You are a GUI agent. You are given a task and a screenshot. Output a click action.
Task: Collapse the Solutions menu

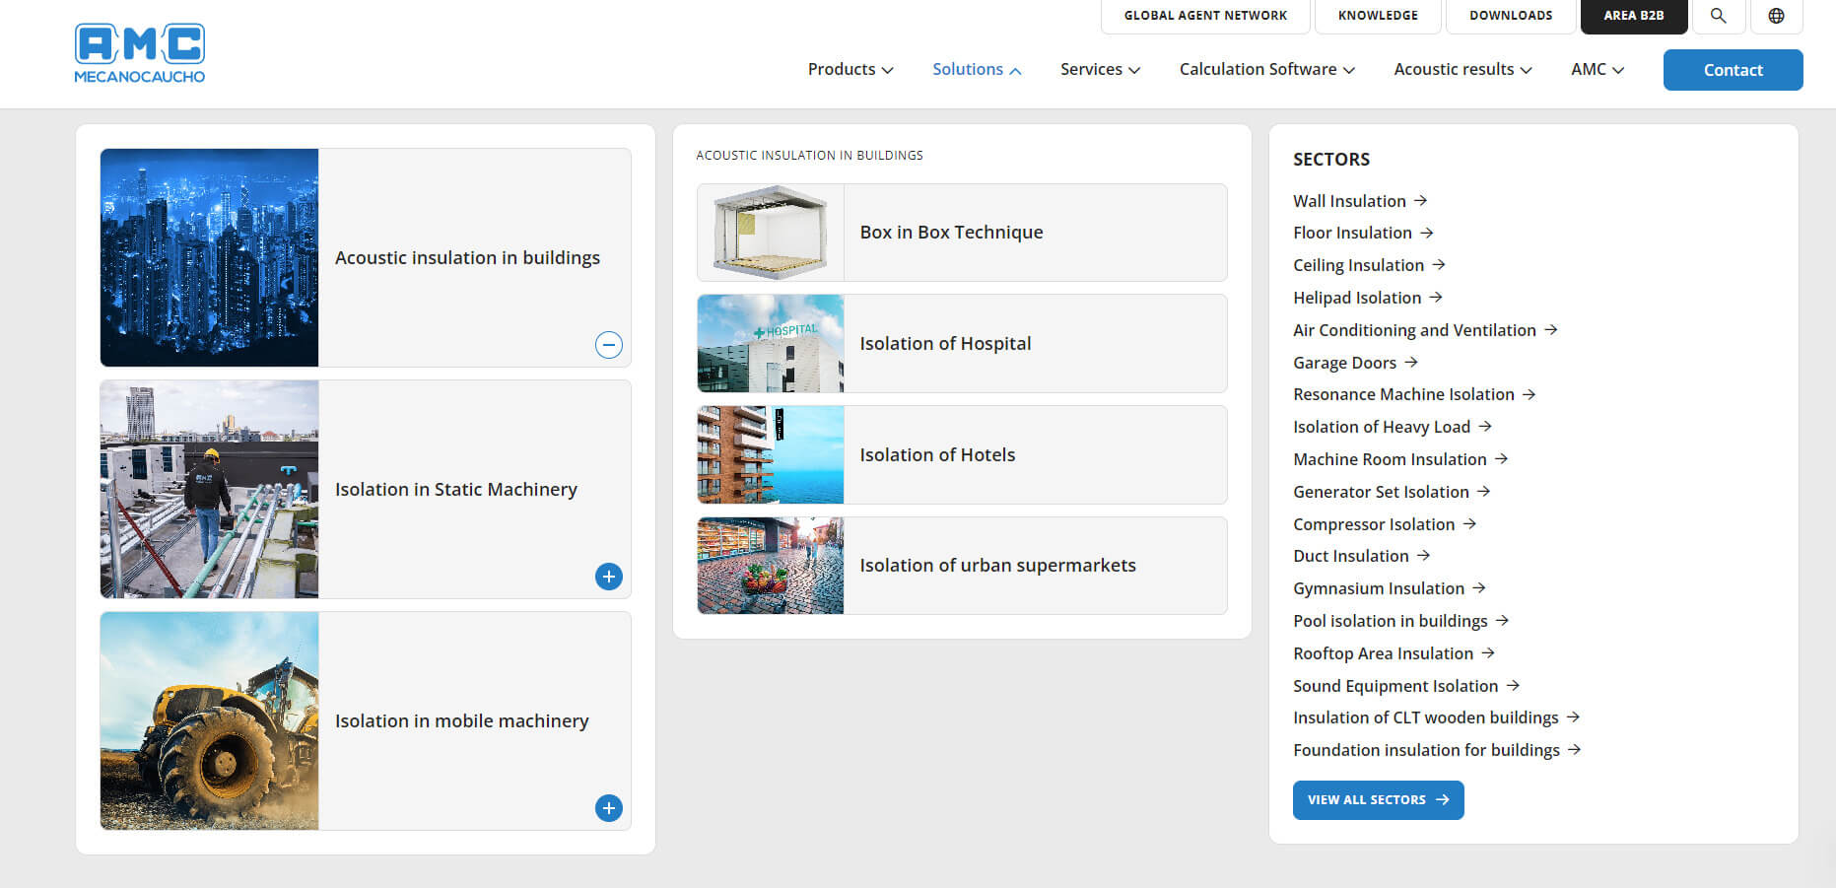[x=977, y=69]
